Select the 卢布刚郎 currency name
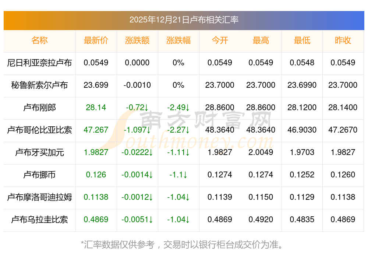Viewport: 368px width, 256px height. click(39, 108)
